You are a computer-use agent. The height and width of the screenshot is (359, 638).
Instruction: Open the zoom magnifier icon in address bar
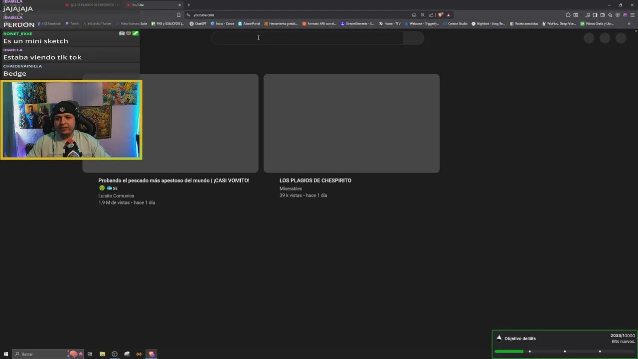click(x=423, y=15)
